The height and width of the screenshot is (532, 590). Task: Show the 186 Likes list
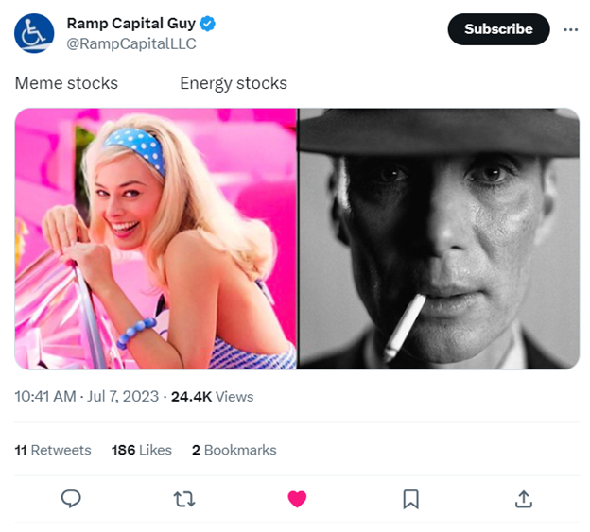click(x=142, y=450)
